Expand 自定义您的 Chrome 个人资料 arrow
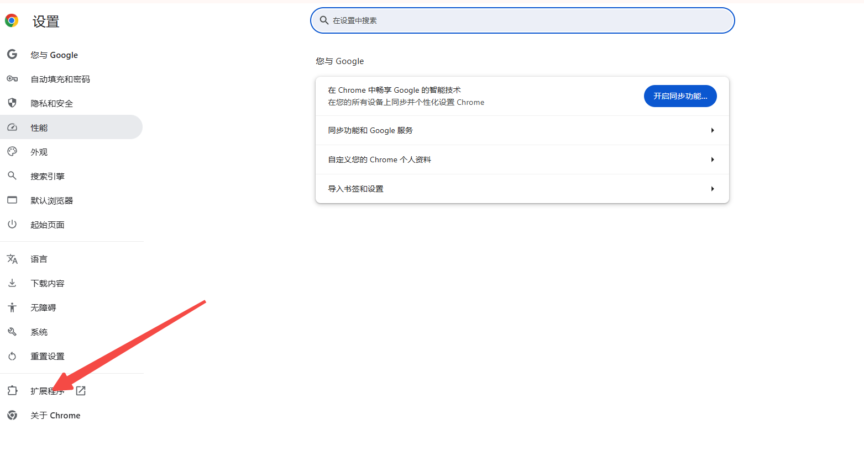The width and height of the screenshot is (864, 462). (713, 160)
